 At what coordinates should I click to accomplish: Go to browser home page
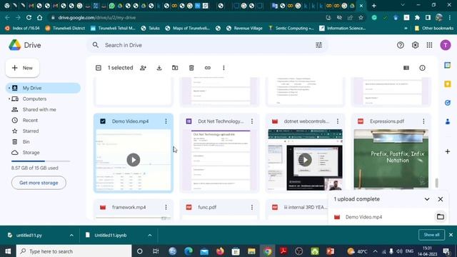click(x=40, y=17)
